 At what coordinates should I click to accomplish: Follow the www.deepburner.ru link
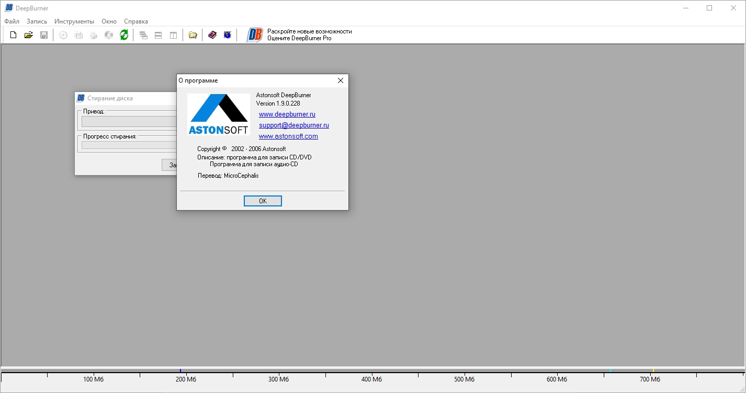click(x=287, y=114)
